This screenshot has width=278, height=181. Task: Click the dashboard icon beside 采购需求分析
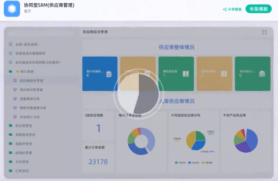pos(15,99)
